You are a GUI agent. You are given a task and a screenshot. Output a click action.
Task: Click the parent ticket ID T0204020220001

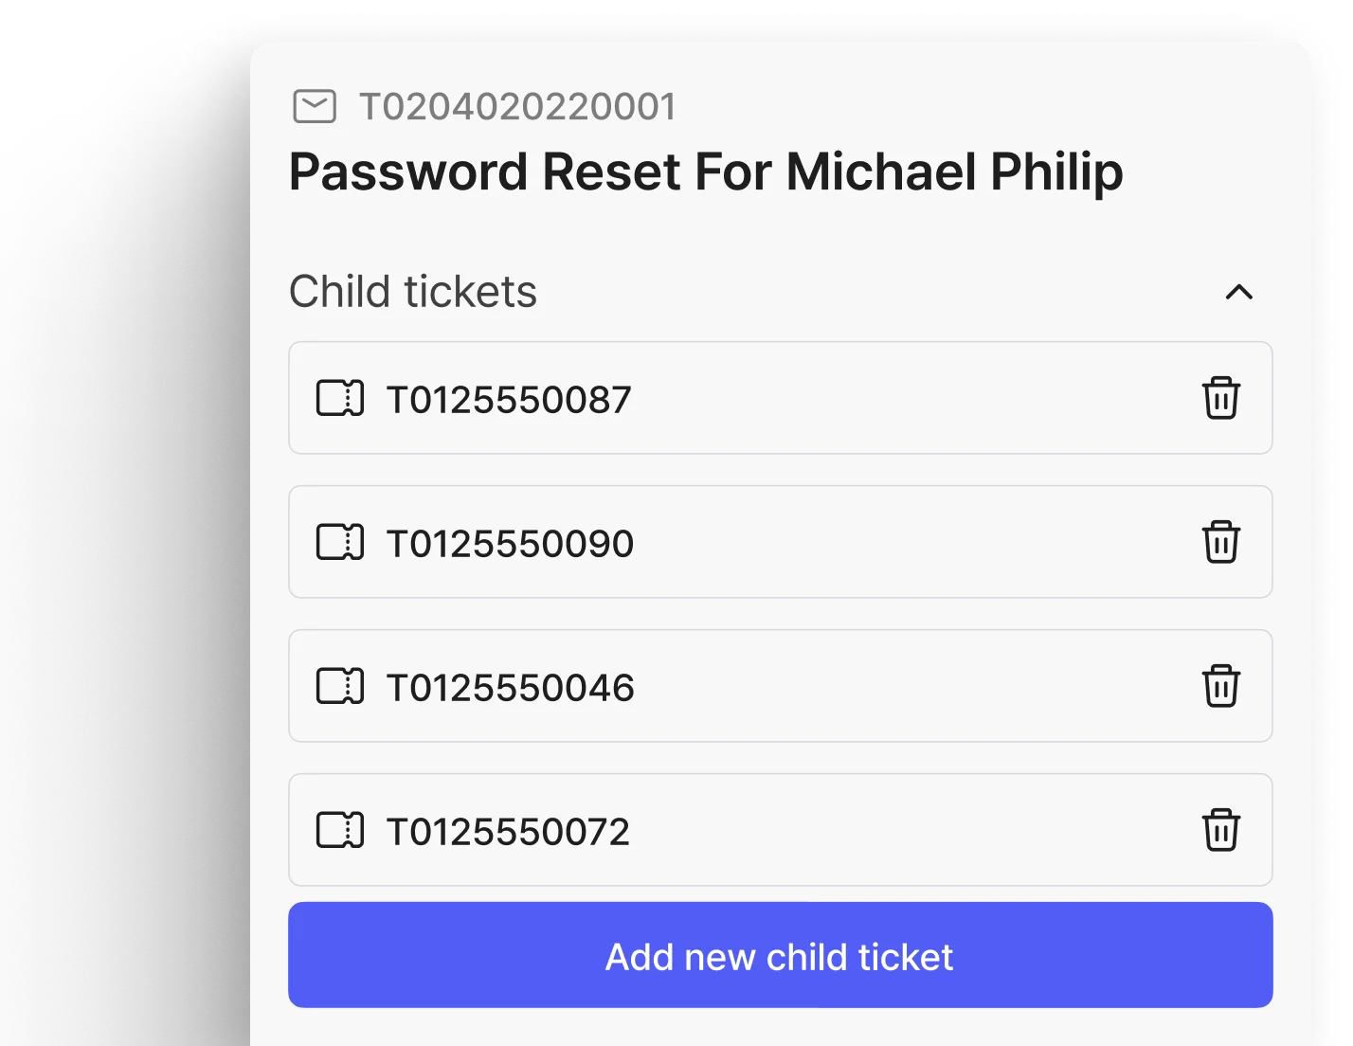517,107
